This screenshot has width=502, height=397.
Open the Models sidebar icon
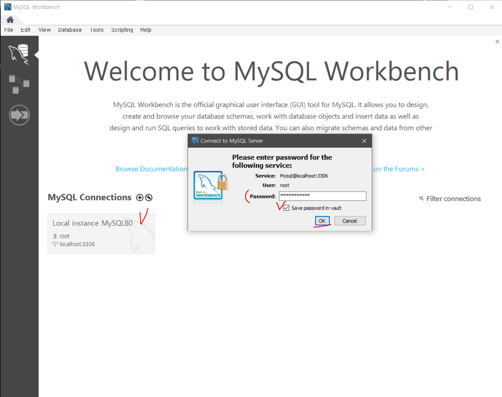tap(19, 84)
